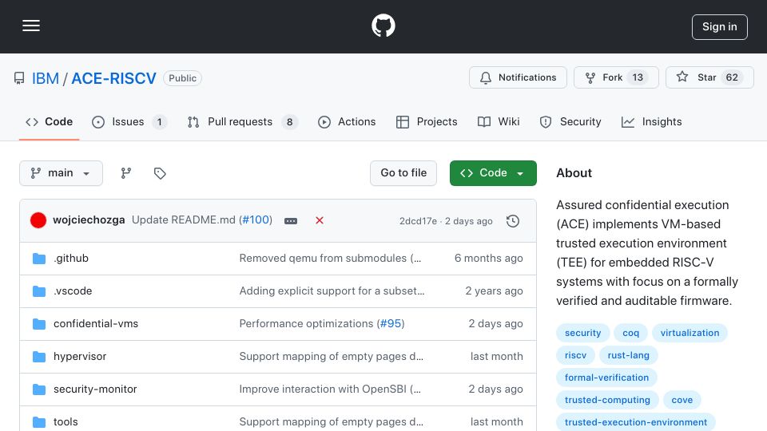The width and height of the screenshot is (767, 431).
Task: Open 'Removed qemu from submodules' commit
Action: coord(330,258)
